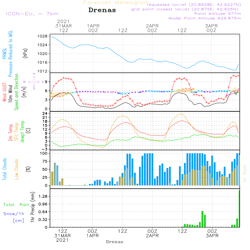
Task: Click the Model Point Altitude 629.875m text
Action: pyautogui.click(x=205, y=18)
